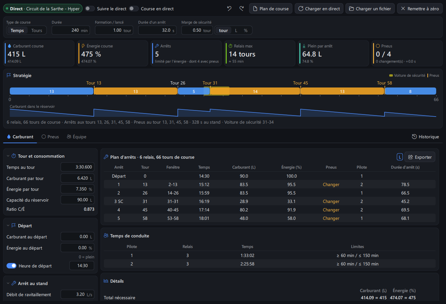Choose tour as the safety margin unit

223,30
